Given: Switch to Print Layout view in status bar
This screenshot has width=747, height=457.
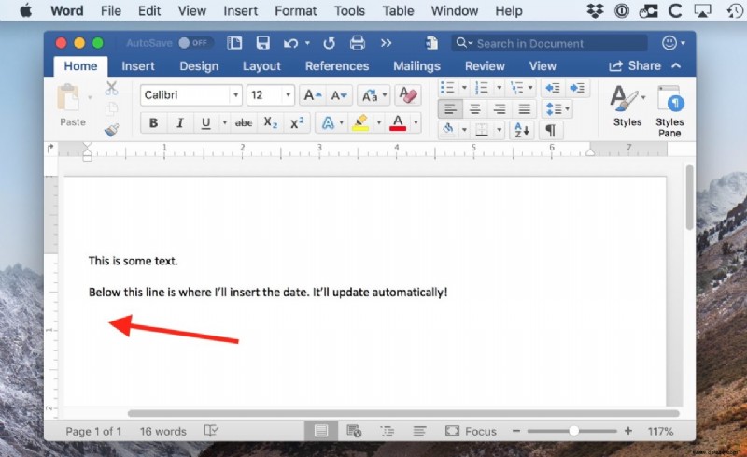Looking at the screenshot, I should point(321,431).
